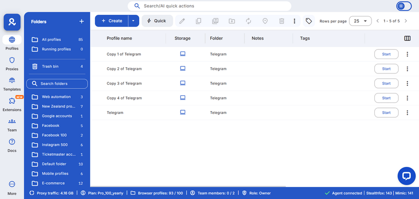Open the Extensions section
The image size is (419, 199).
click(x=12, y=104)
